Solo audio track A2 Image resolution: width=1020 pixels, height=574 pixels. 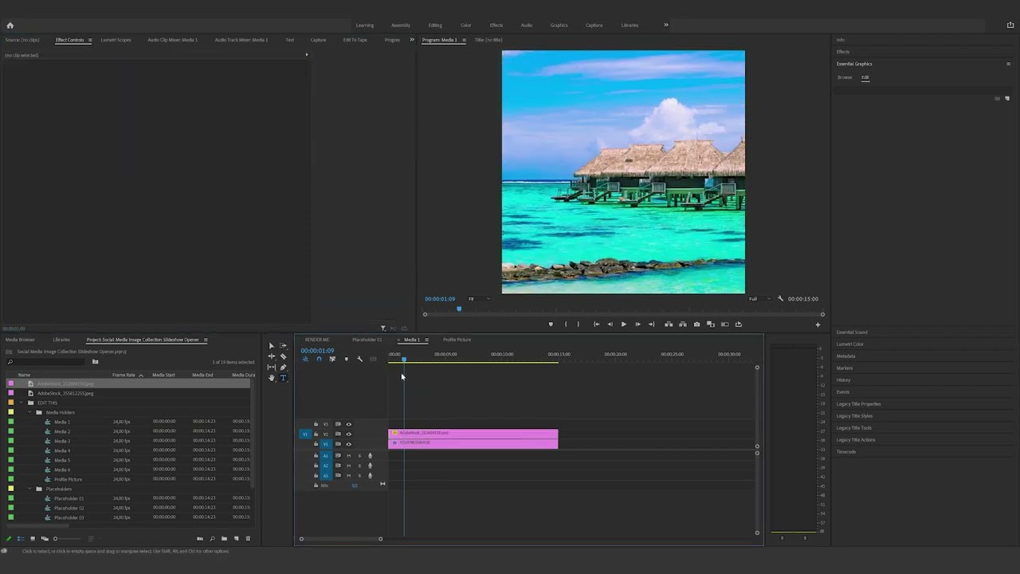click(x=359, y=466)
